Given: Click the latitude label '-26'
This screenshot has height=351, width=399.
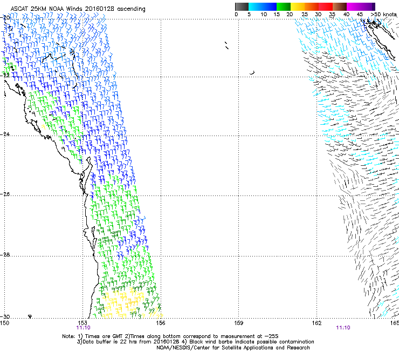Looking at the screenshot, I should click(5, 194).
